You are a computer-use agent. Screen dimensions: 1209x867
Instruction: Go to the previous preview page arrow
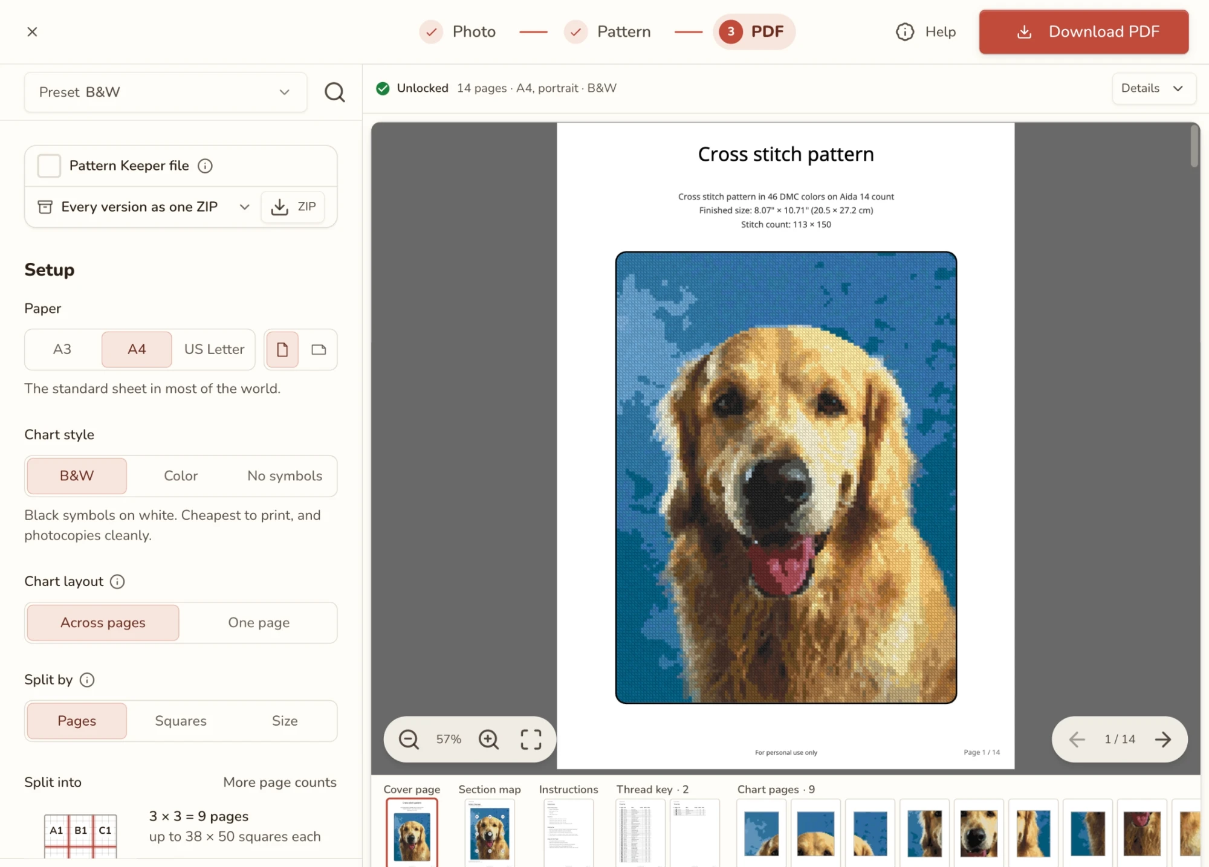click(x=1077, y=739)
